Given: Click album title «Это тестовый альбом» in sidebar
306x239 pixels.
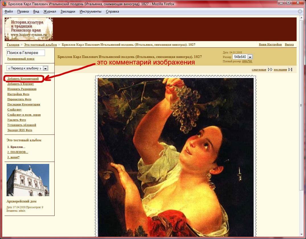Looking at the screenshot, I should pyautogui.click(x=24, y=140).
